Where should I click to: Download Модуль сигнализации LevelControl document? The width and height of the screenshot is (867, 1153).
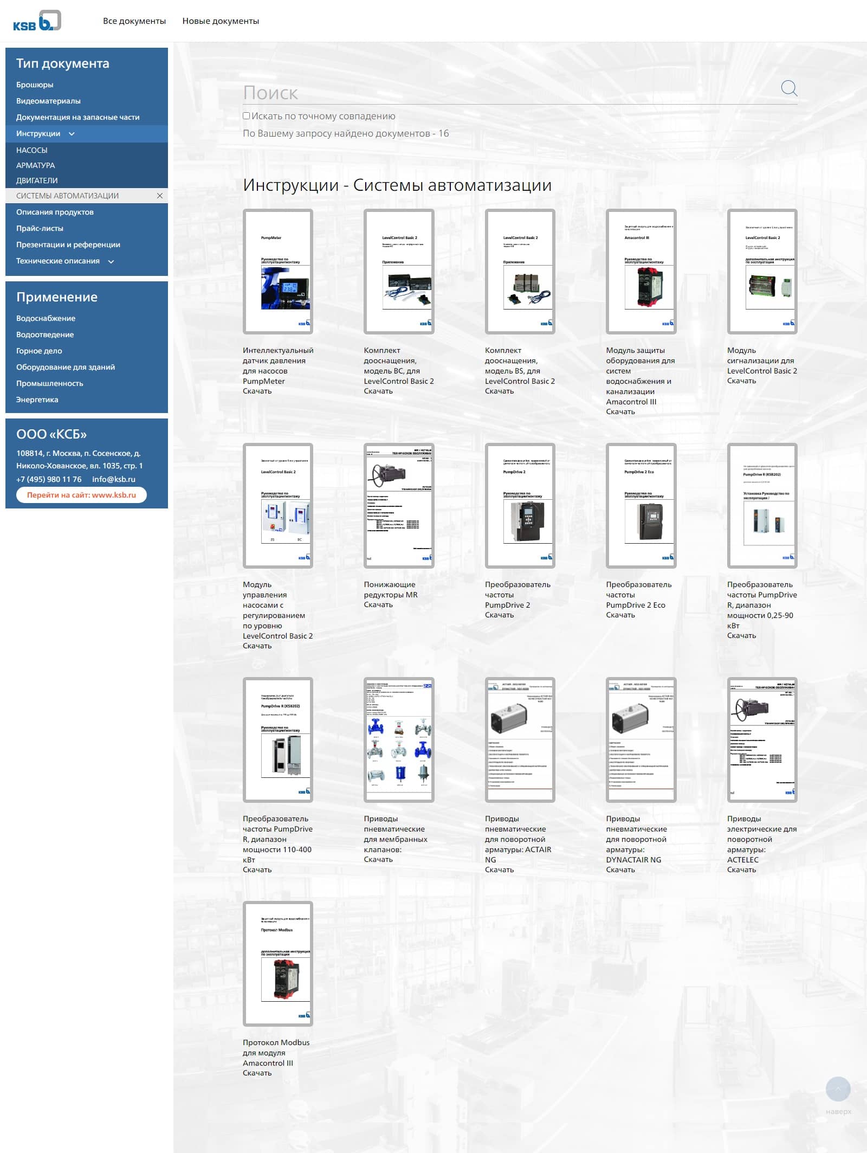pyautogui.click(x=741, y=381)
